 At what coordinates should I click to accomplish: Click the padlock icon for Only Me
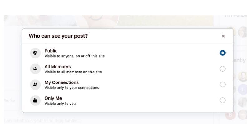(x=35, y=100)
